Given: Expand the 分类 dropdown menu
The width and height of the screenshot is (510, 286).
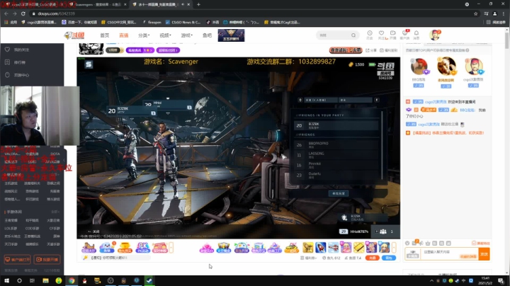Looking at the screenshot, I should (144, 35).
